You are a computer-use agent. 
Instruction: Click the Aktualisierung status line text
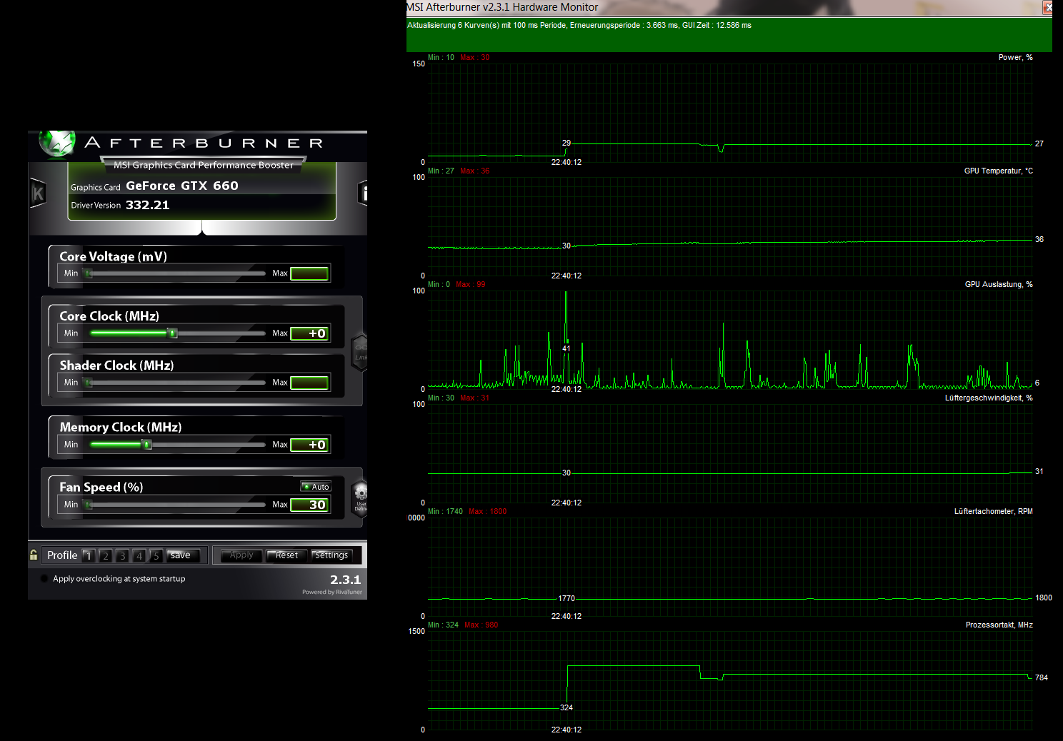579,25
